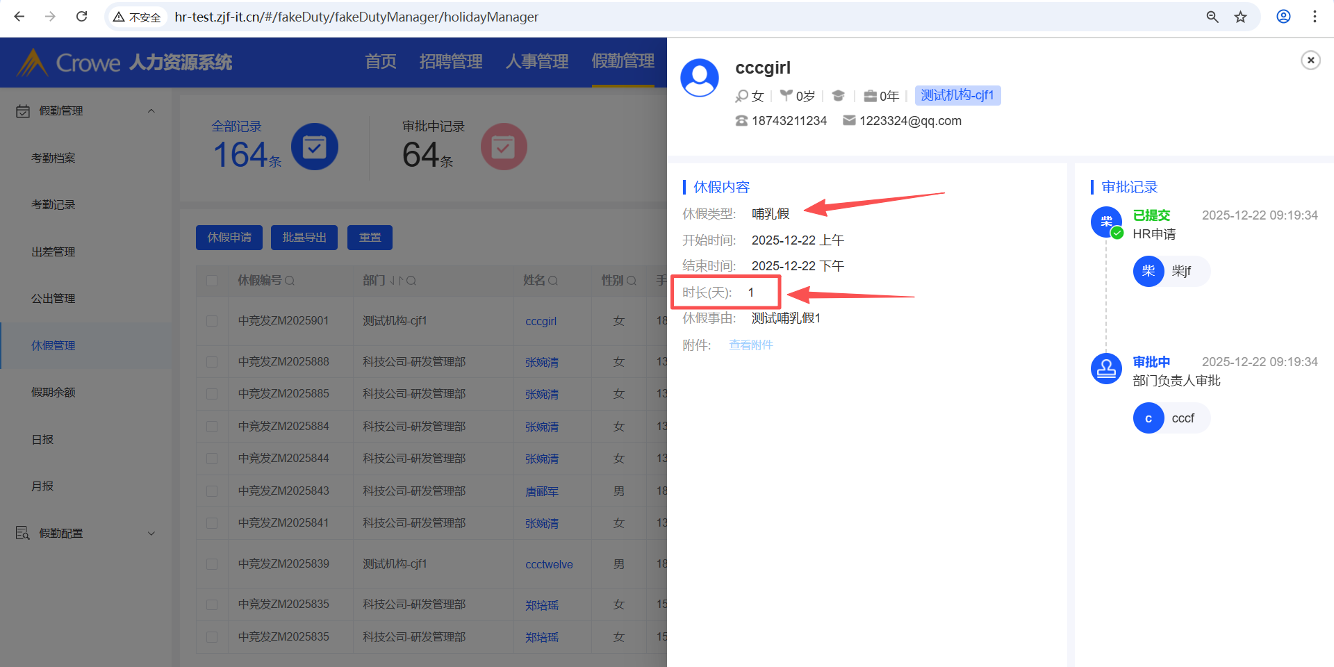Open the browser three-dot menu
Image resolution: width=1334 pixels, height=667 pixels.
(x=1315, y=17)
